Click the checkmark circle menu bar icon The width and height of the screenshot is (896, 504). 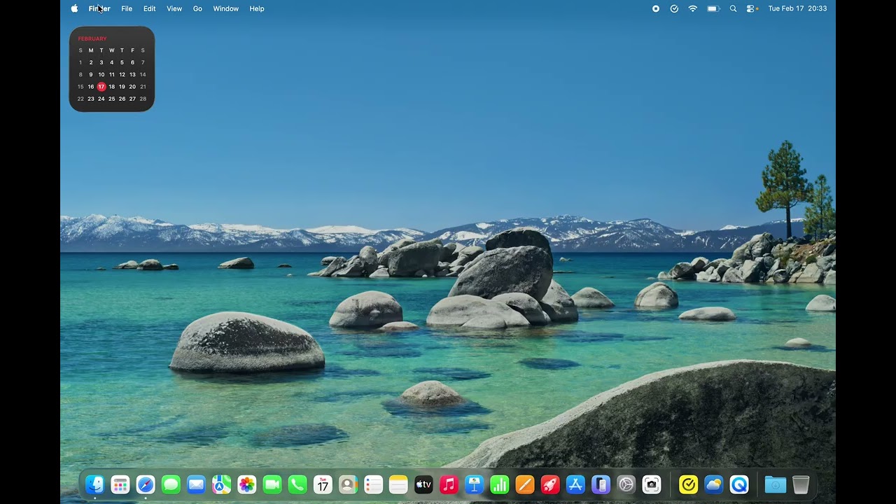674,8
